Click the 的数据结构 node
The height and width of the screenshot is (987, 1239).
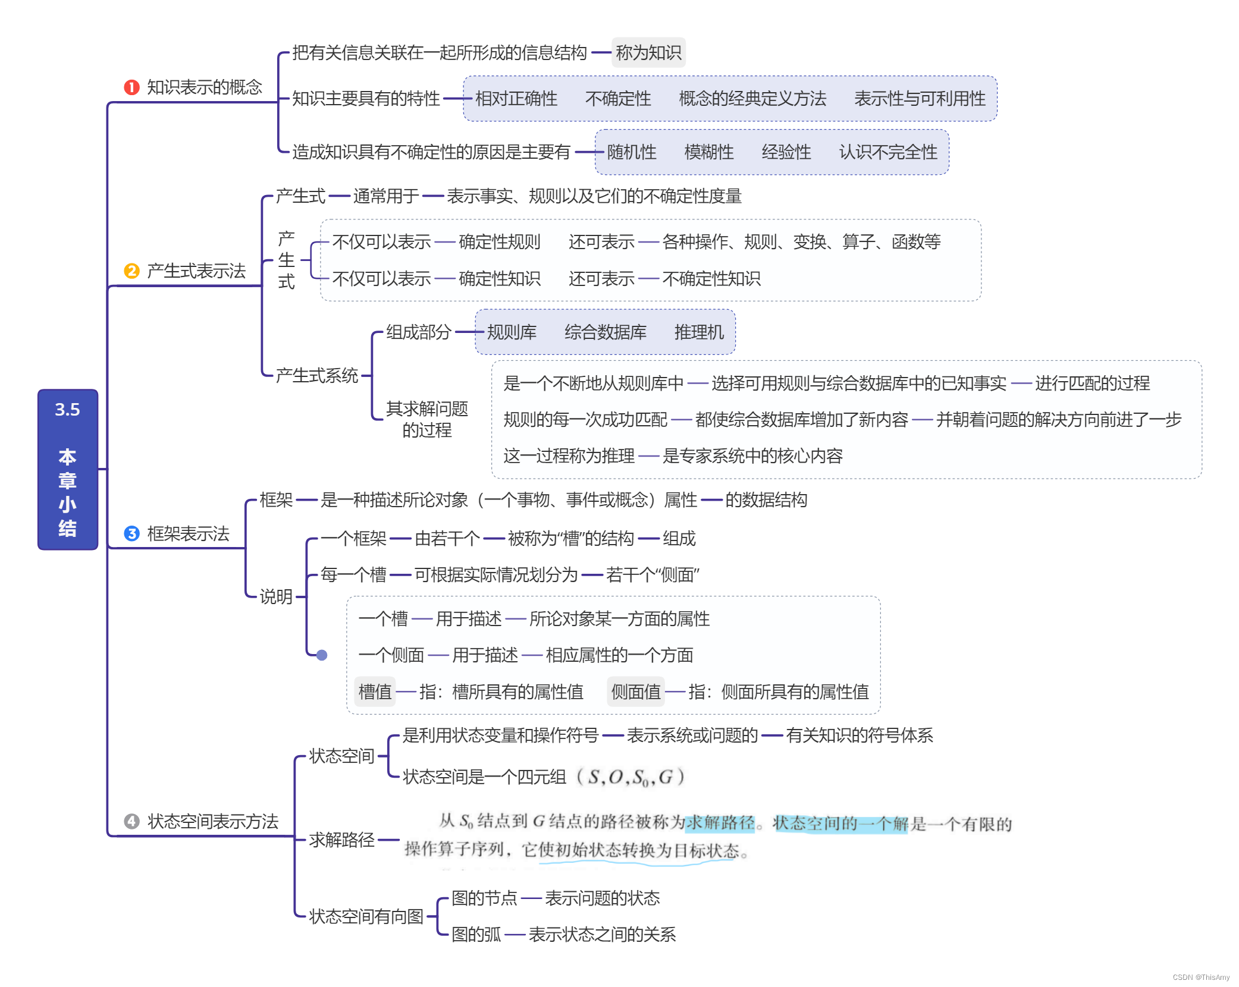[766, 500]
